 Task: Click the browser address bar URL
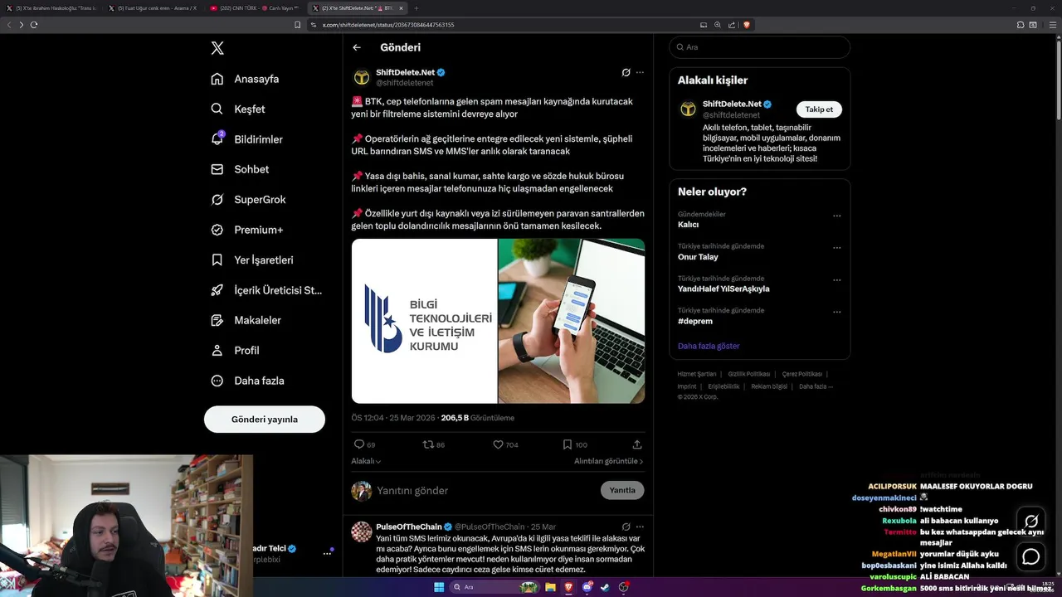tap(388, 25)
